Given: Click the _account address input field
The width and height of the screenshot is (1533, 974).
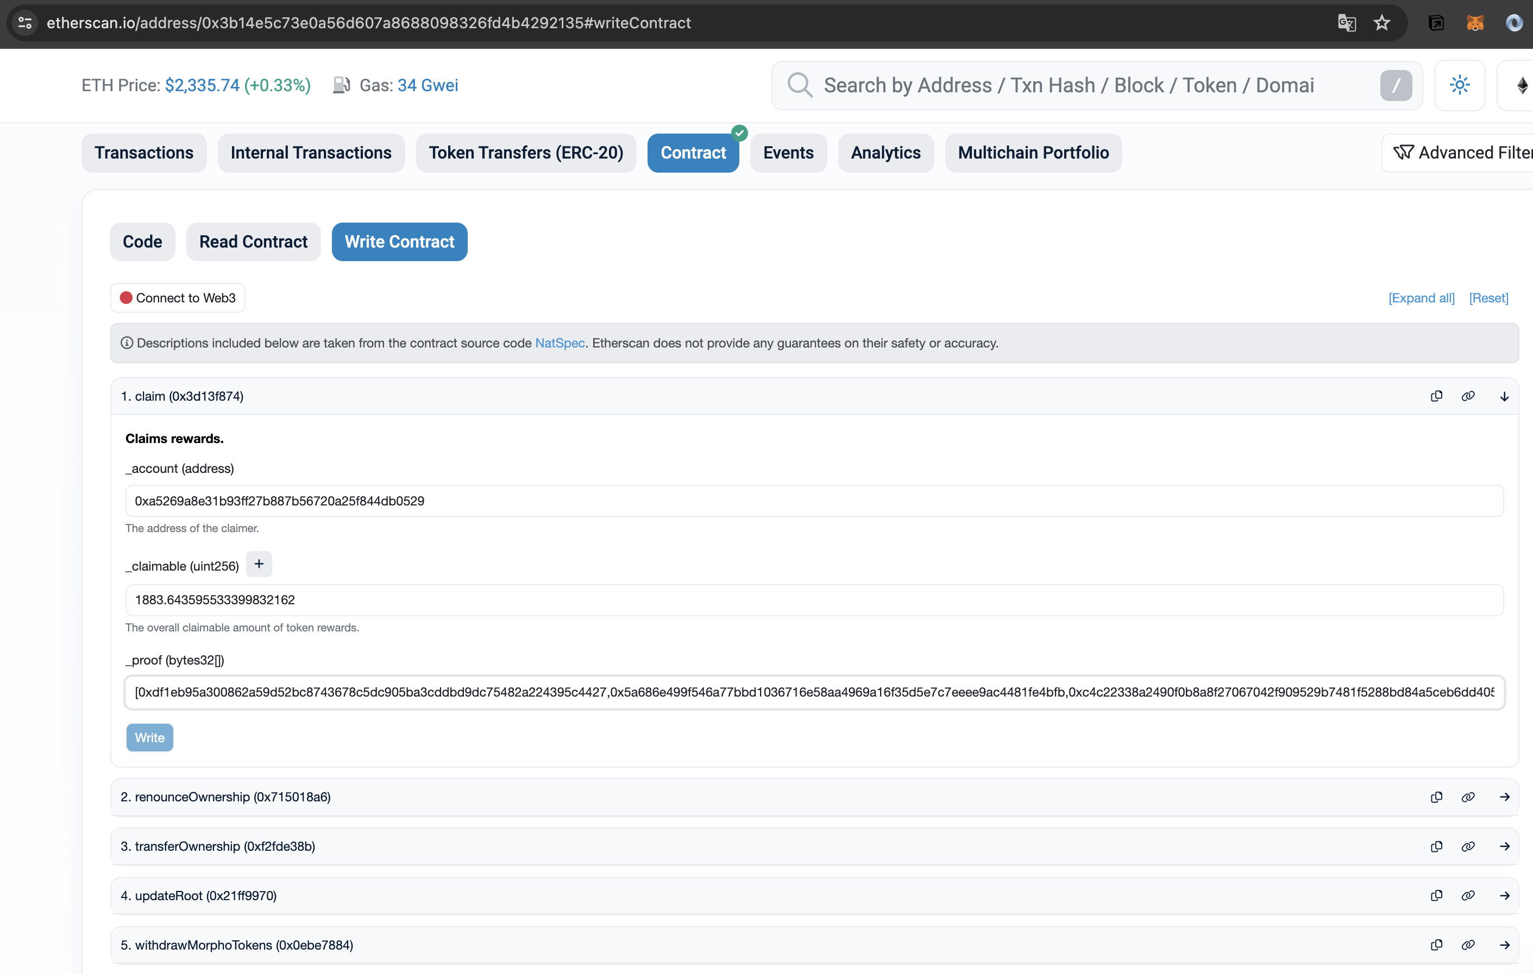Looking at the screenshot, I should [x=814, y=501].
